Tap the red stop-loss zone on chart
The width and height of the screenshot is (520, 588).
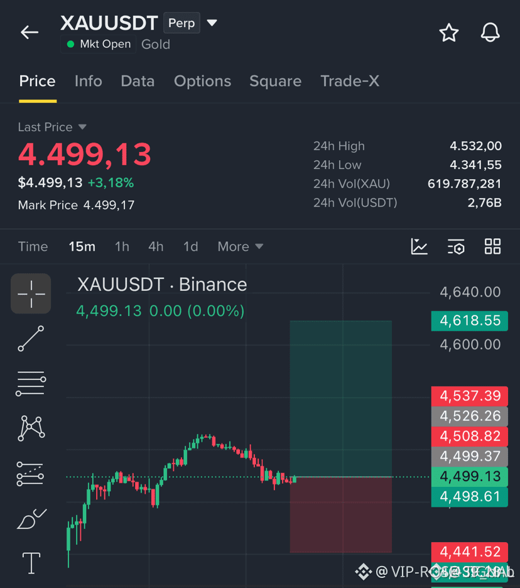click(x=341, y=514)
